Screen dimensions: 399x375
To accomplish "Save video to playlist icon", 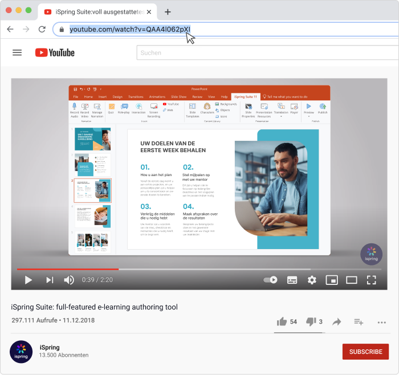I will point(359,322).
